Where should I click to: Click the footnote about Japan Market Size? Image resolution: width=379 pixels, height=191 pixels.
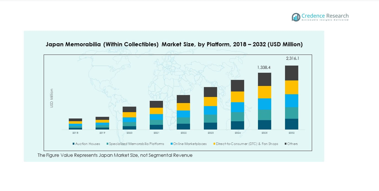click(x=115, y=155)
